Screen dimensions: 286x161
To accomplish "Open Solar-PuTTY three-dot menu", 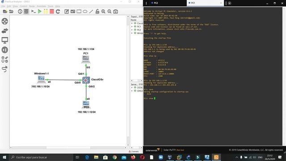I will click(x=146, y=3).
